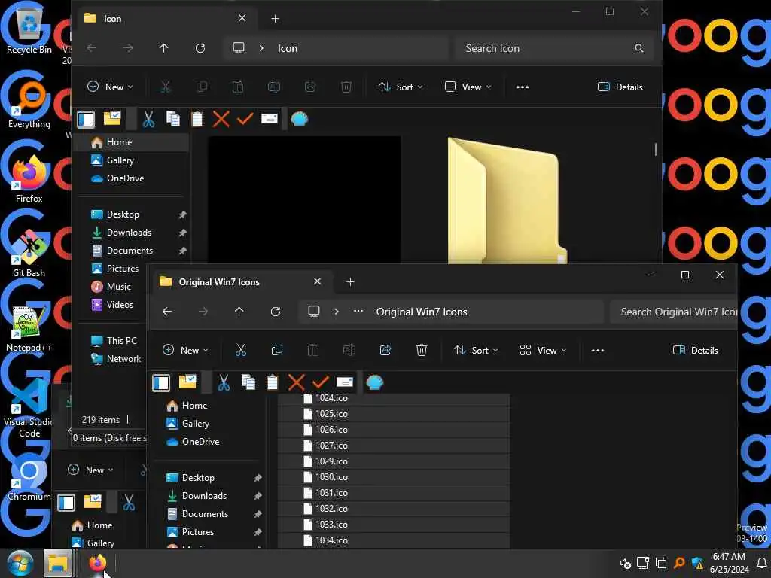Open View dropdown in Original Win7 Icons window
771x578 pixels.
pos(543,351)
